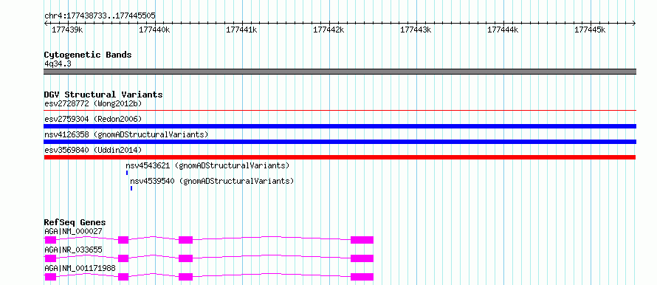Select the rightmost wide exon of AGA|NM_001171988
The width and height of the screenshot is (657, 285).
point(362,277)
